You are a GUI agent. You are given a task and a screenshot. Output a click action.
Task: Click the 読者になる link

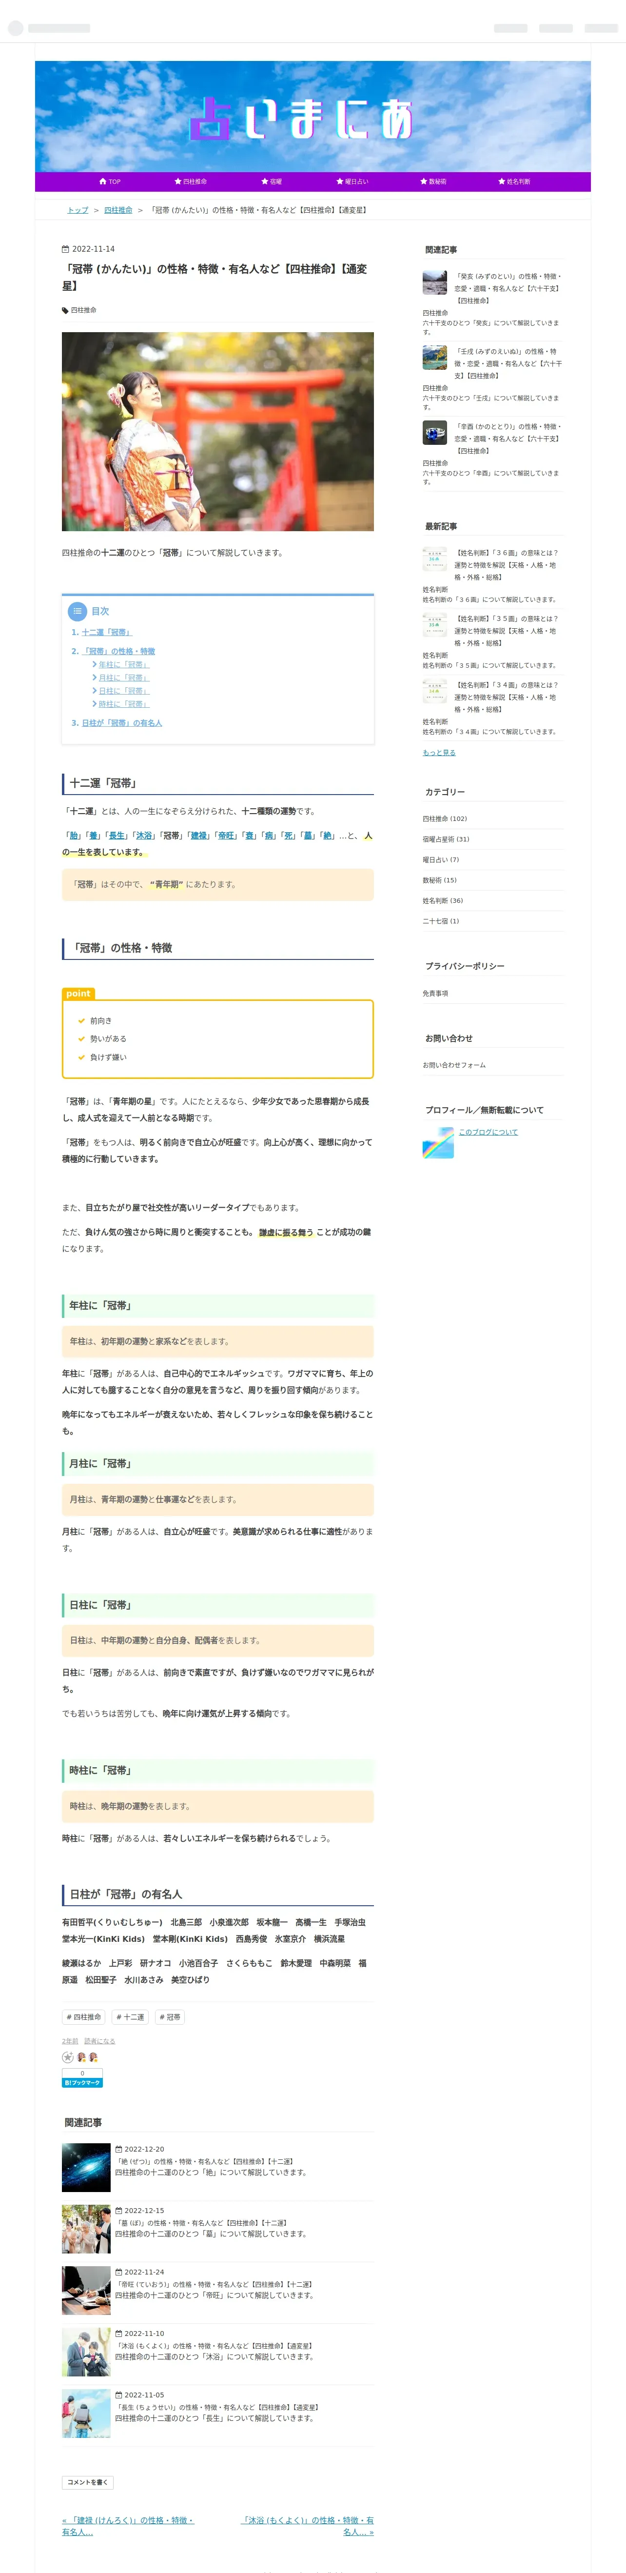[x=99, y=2042]
